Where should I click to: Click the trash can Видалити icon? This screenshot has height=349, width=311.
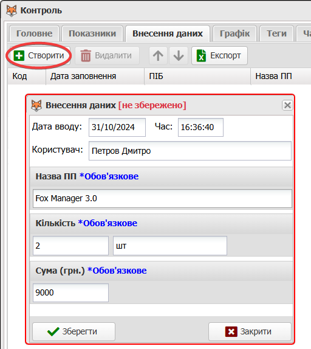(x=86, y=56)
